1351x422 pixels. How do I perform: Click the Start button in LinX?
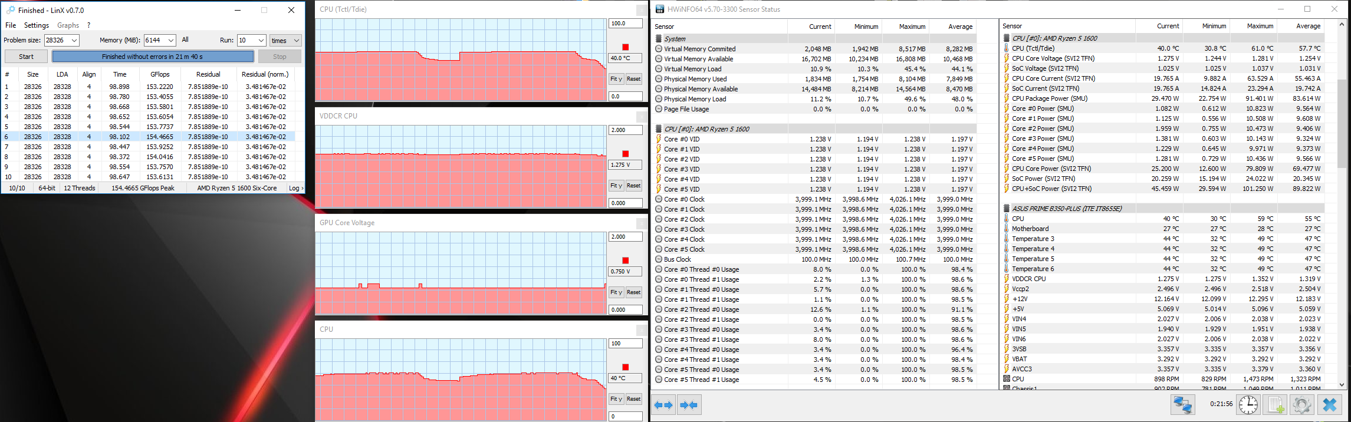[26, 57]
